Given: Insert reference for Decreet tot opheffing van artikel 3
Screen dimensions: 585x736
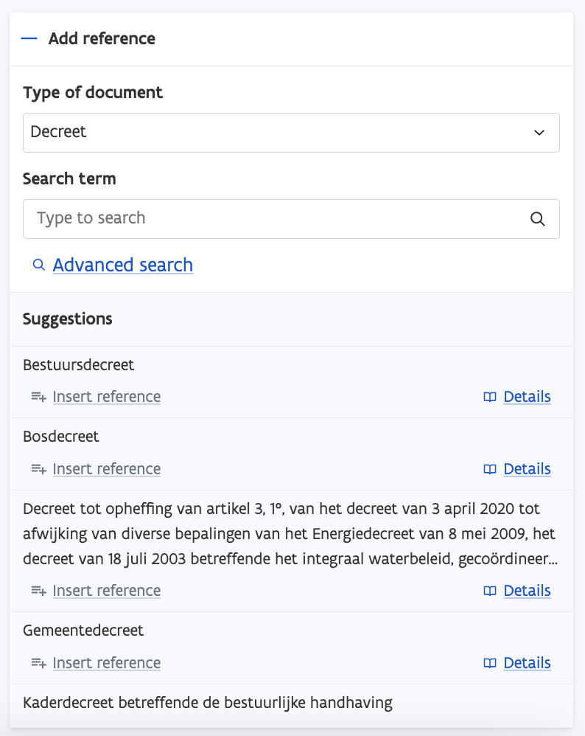Looking at the screenshot, I should point(106,591).
